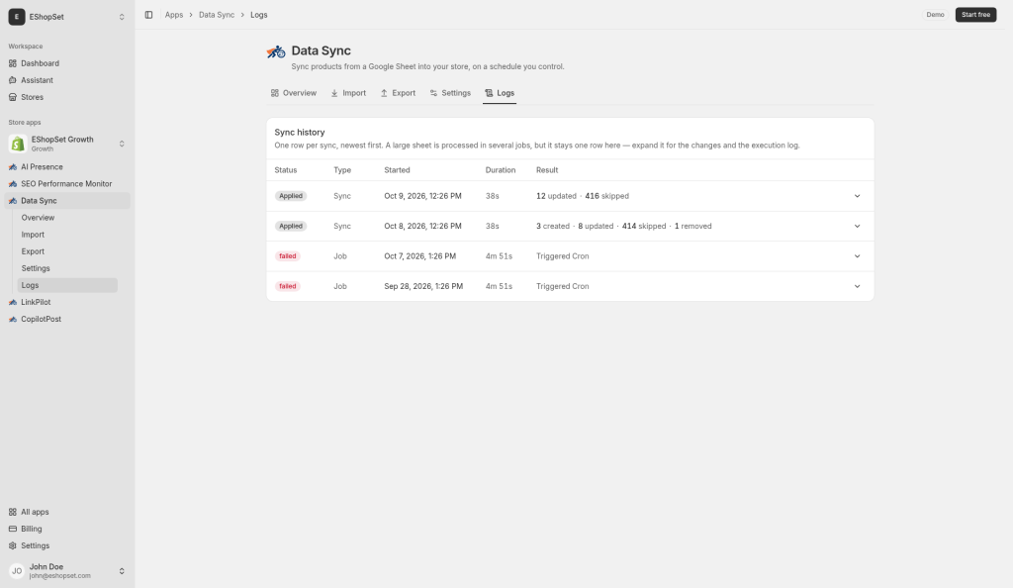The width and height of the screenshot is (1013, 588).
Task: Open the EShopSet workspace switcher
Action: click(122, 17)
